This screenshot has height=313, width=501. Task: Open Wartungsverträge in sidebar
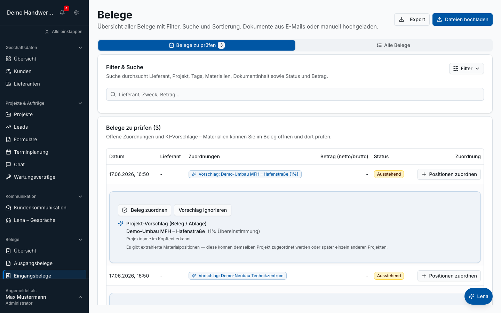click(x=44, y=177)
